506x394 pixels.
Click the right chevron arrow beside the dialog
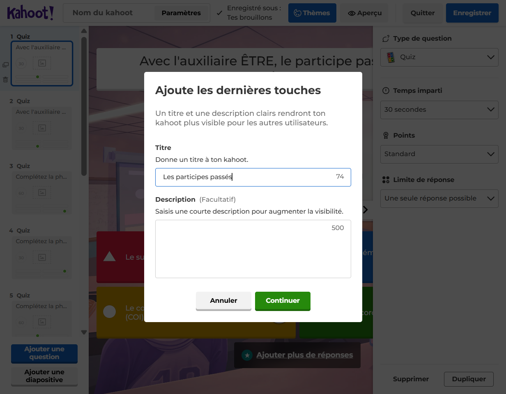pos(366,210)
